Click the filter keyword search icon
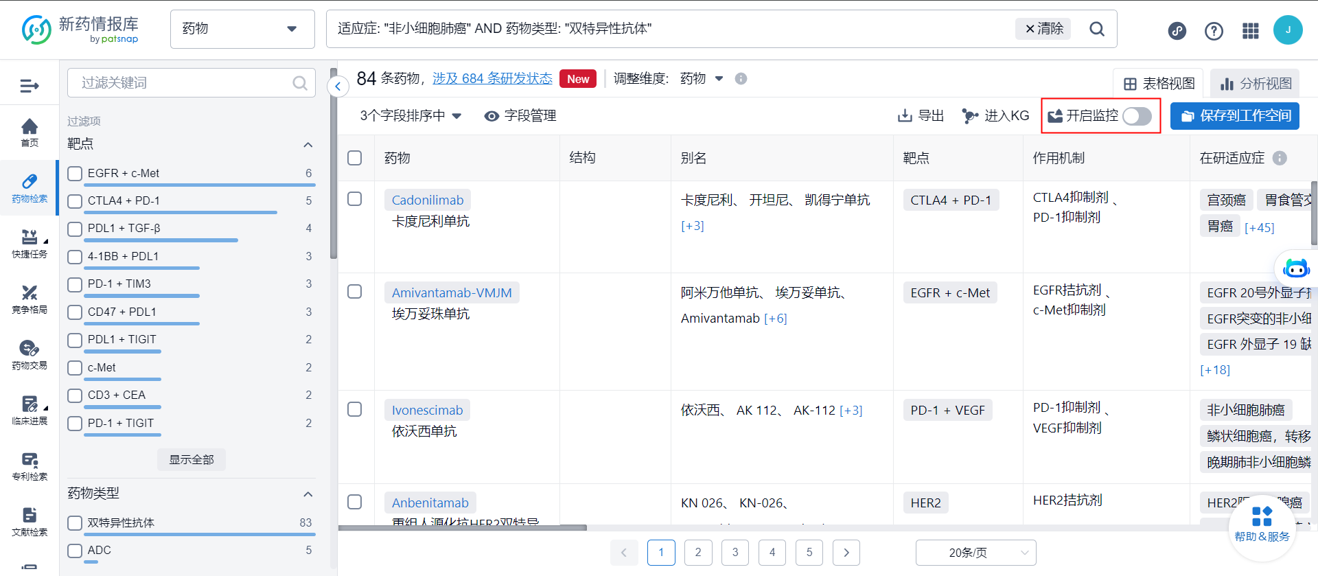Image resolution: width=1318 pixels, height=576 pixels. [300, 83]
